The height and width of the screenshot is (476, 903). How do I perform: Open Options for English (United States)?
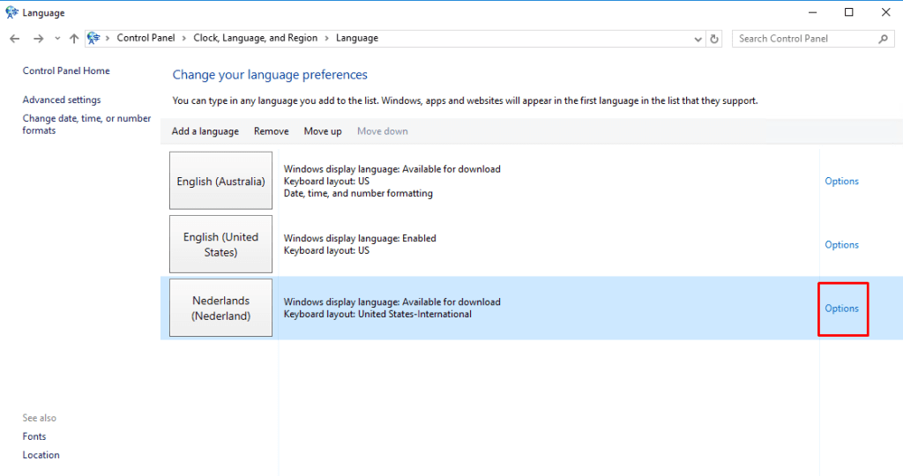click(841, 245)
